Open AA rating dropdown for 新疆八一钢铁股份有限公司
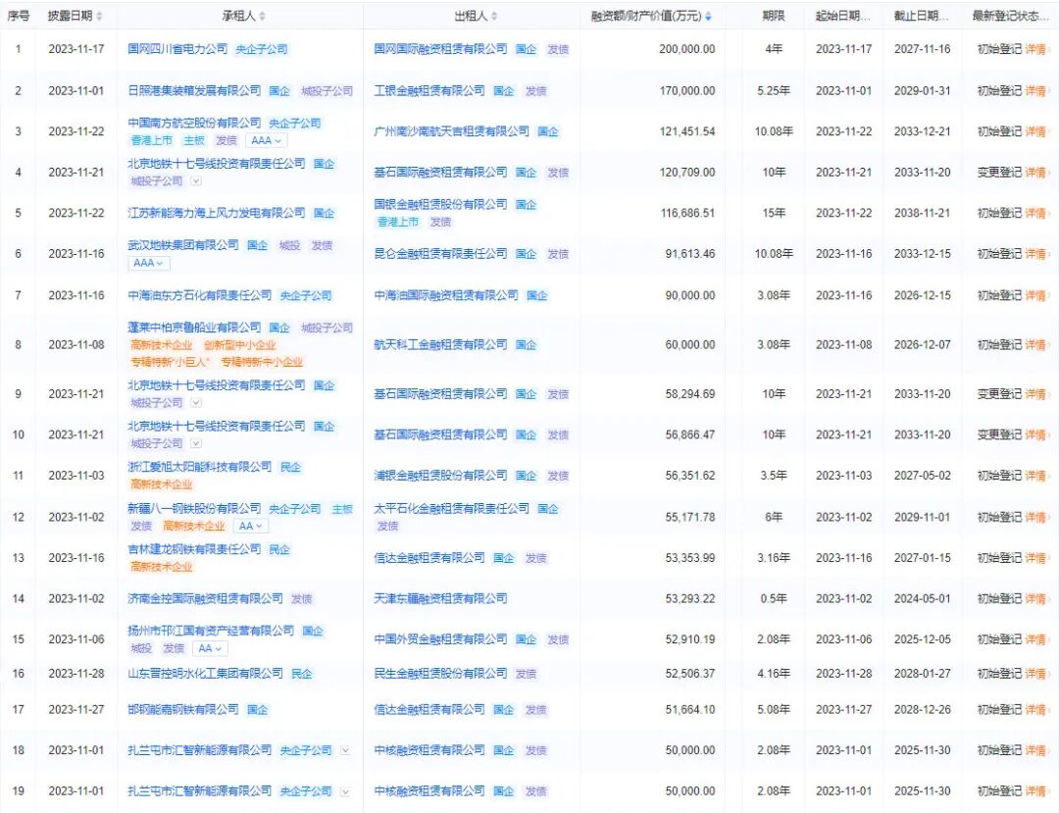Image resolution: width=1059 pixels, height=813 pixels. coord(251,526)
